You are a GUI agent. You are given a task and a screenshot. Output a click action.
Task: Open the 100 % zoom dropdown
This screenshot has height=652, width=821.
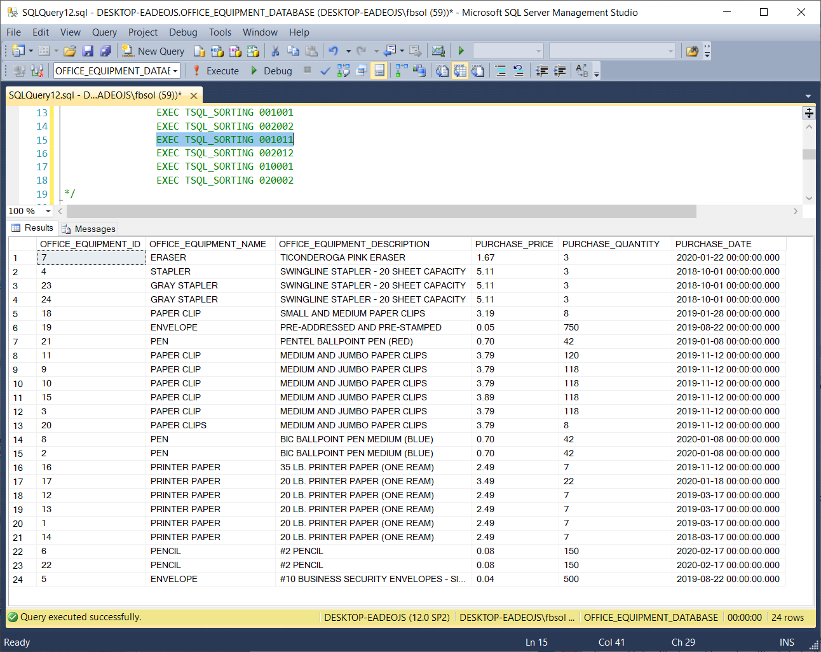coord(48,211)
